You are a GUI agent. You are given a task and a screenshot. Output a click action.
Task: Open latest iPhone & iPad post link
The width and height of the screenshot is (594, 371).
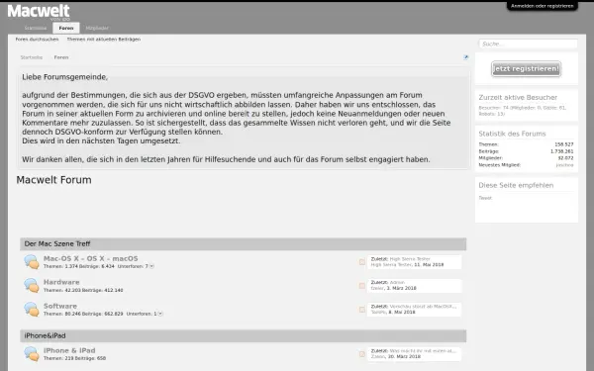(x=423, y=351)
